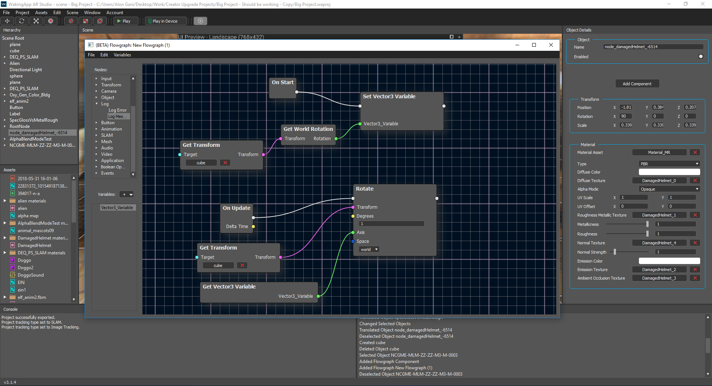Expand the DamagedHelmet materials asset folder
Image resolution: width=712 pixels, height=386 pixels.
pyautogui.click(x=5, y=238)
